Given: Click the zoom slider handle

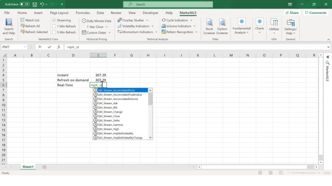Looking at the screenshot, I should coord(304,173).
